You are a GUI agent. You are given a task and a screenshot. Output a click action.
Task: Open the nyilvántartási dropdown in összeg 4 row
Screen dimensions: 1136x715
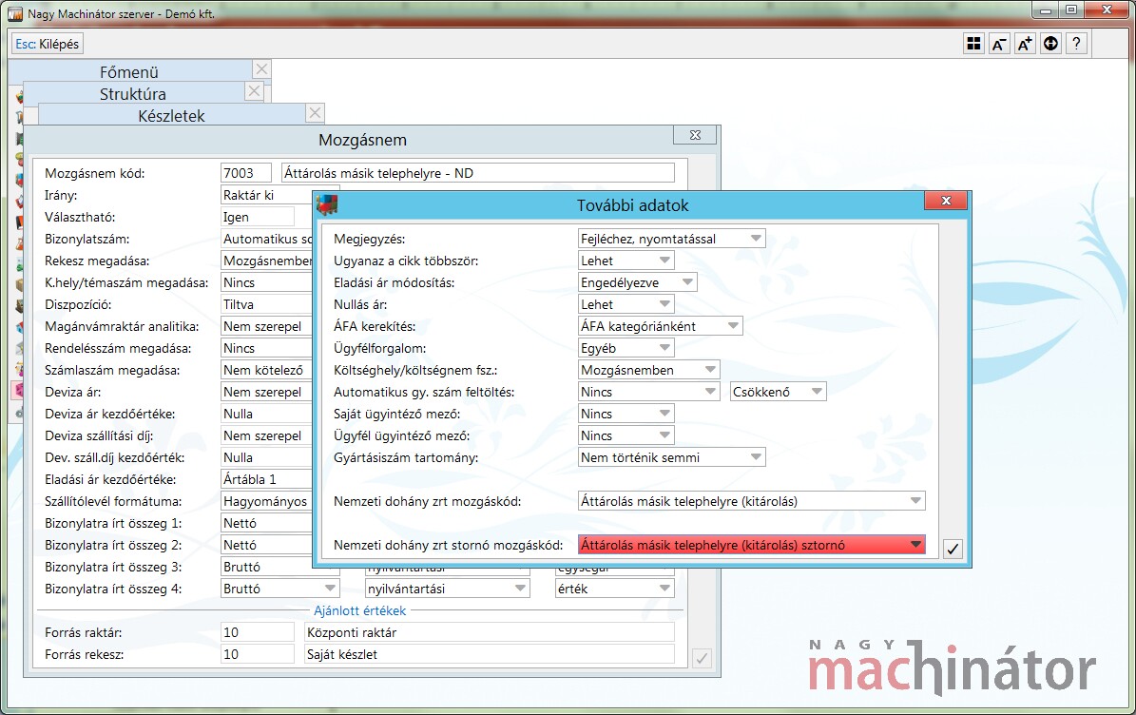pos(447,589)
